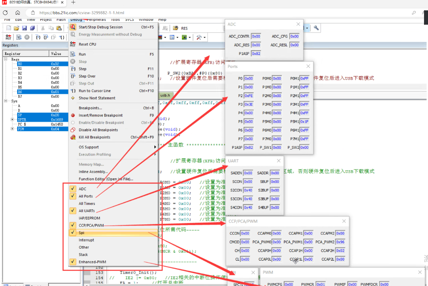Uncheck All Ports in the Debug menu

coord(73,196)
